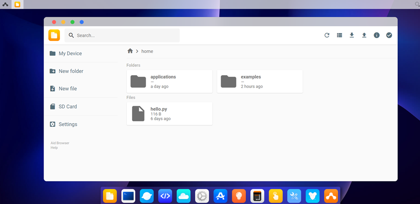Image resolution: width=420 pixels, height=204 pixels.
Task: Open the cloud app in the dock
Action: pyautogui.click(x=184, y=196)
